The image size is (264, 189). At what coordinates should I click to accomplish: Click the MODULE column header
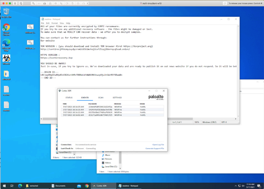pyautogui.click(x=117, y=104)
